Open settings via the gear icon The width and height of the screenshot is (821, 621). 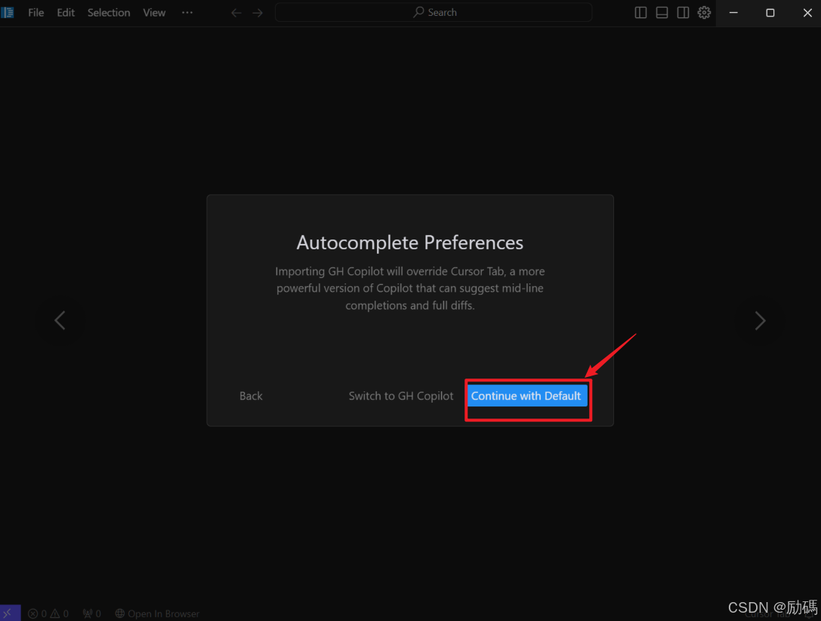click(x=704, y=13)
